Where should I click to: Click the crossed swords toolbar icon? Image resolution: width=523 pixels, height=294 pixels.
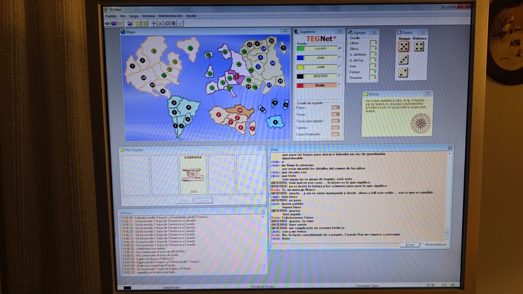click(x=160, y=24)
